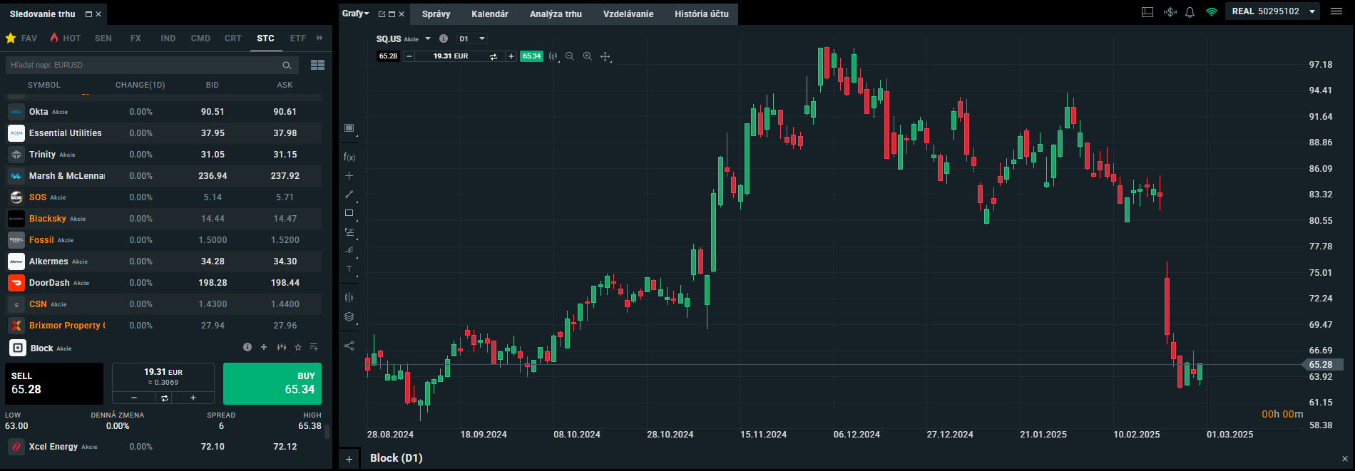This screenshot has height=471, width=1355.
Task: Zoom out the chart using the magnifier-minus icon
Action: pyautogui.click(x=569, y=56)
